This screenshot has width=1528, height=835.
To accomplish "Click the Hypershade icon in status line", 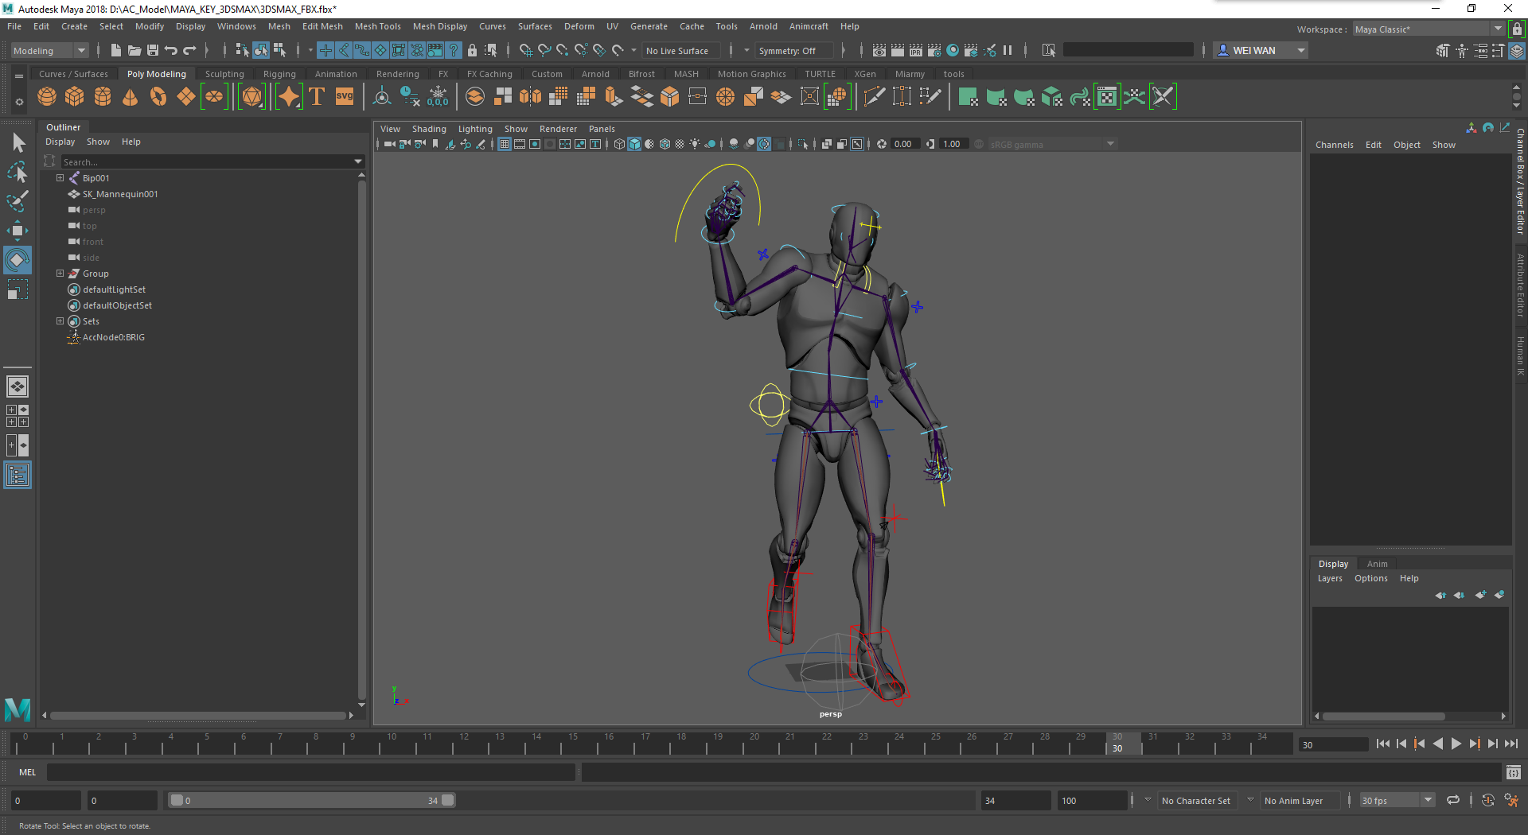I will pyautogui.click(x=953, y=50).
